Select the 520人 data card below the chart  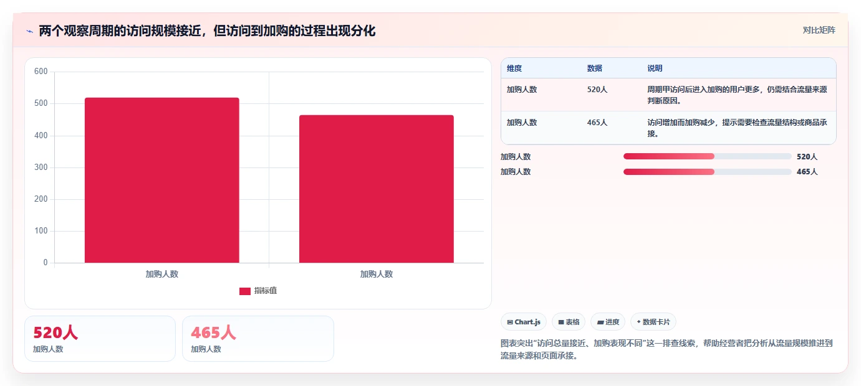point(100,339)
